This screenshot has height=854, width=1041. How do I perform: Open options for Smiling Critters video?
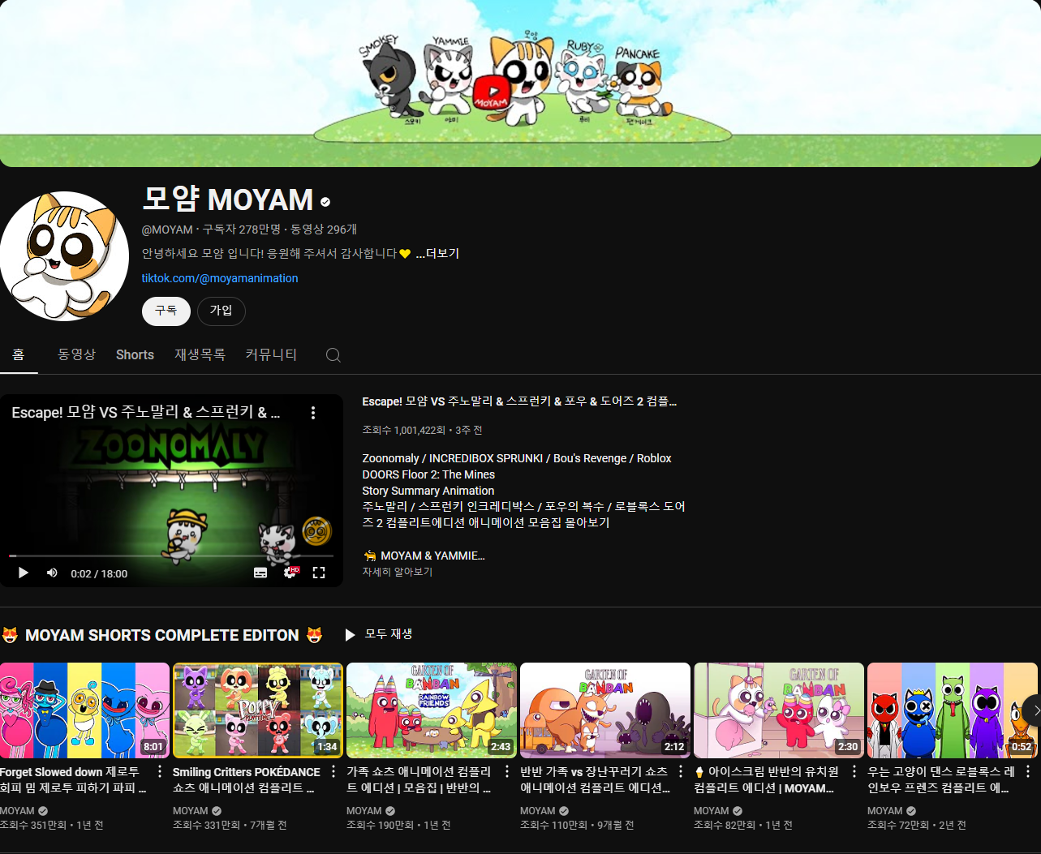click(x=333, y=771)
